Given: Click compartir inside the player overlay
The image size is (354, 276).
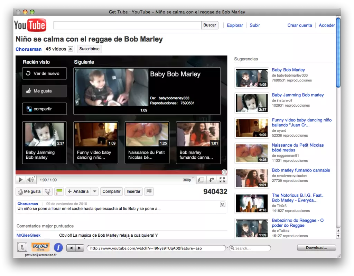Looking at the screenshot, I should tap(45, 109).
